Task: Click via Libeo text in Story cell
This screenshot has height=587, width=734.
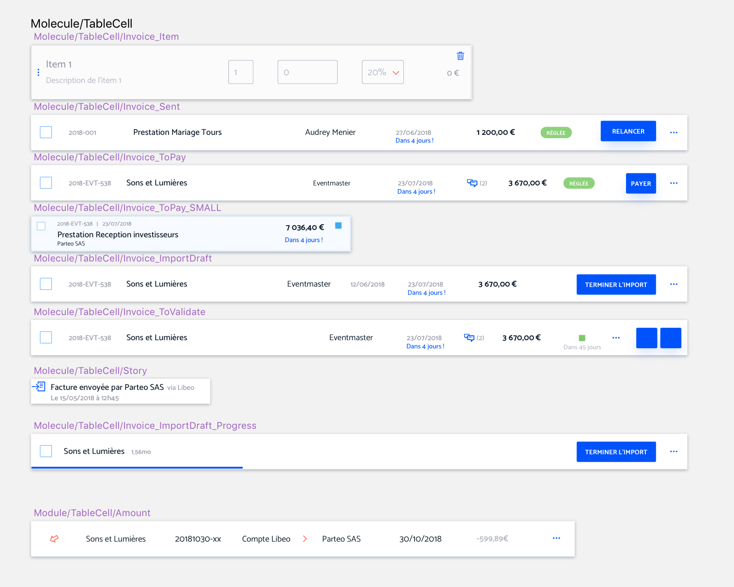Action: (181, 388)
